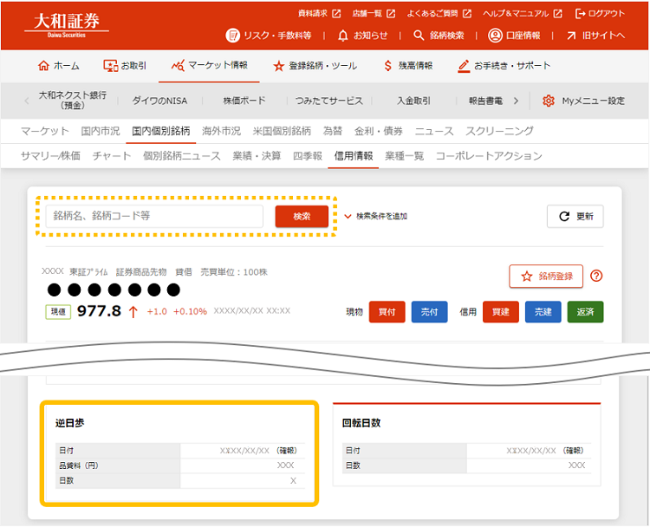Open 銘柄検索 magnifier search

(x=439, y=36)
